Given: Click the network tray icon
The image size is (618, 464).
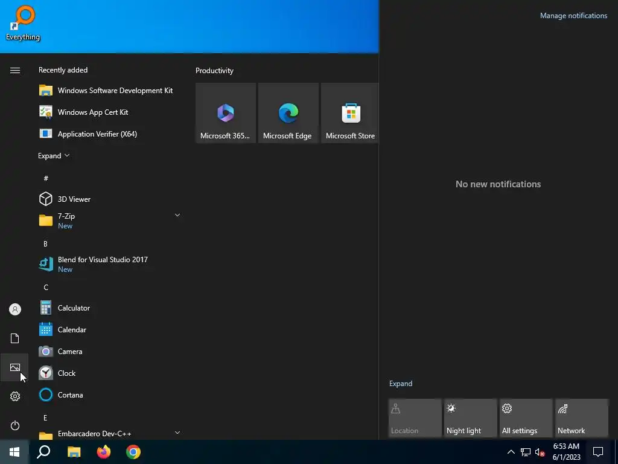Looking at the screenshot, I should point(526,452).
